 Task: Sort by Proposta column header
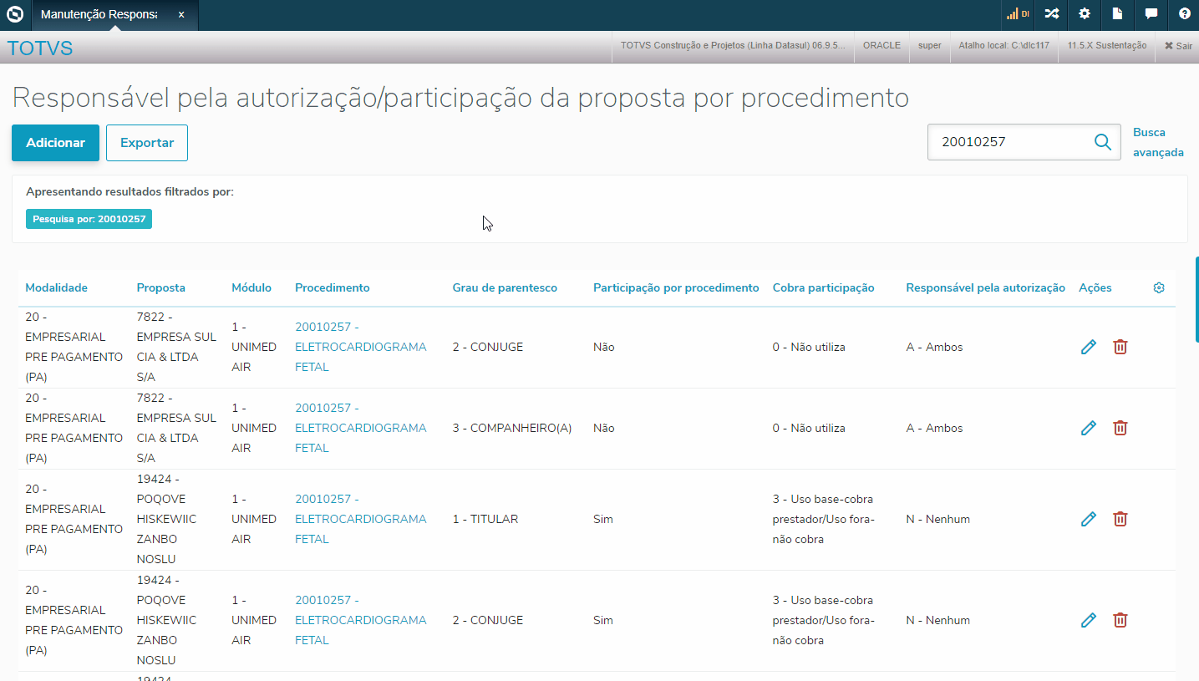click(x=161, y=287)
